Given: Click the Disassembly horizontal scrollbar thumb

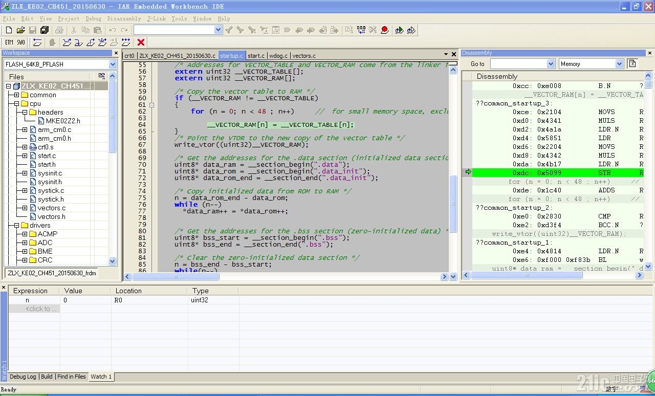Looking at the screenshot, I should [x=527, y=275].
